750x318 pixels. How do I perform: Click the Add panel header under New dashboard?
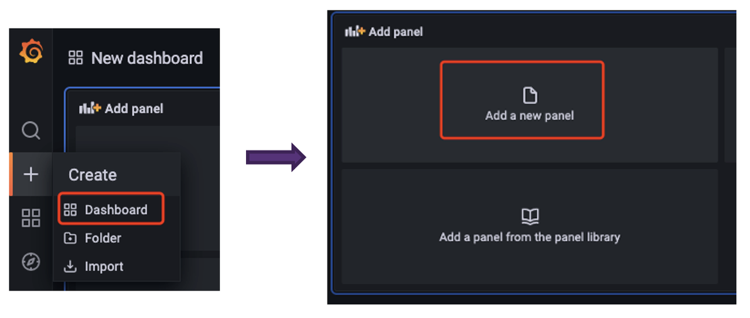click(x=134, y=109)
